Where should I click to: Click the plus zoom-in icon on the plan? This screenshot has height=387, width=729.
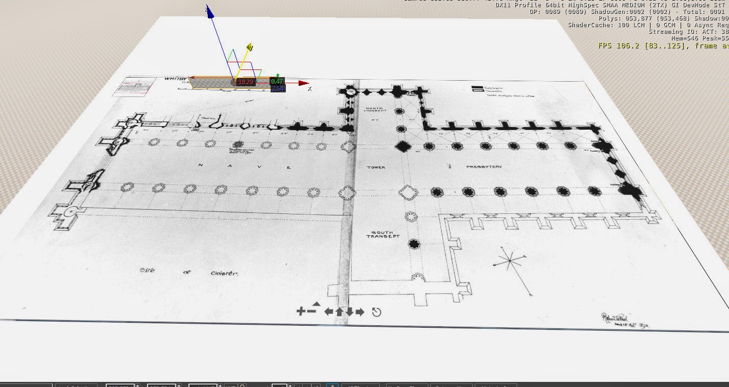(301, 311)
